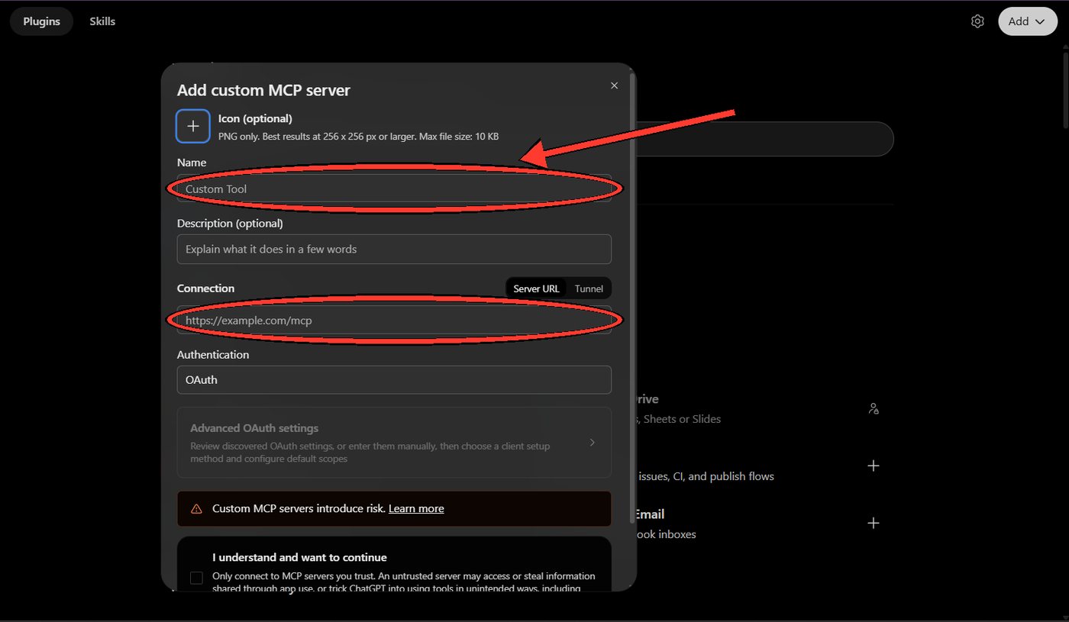Click 'Custom MCP servers introduce risk.' text

pyautogui.click(x=299, y=508)
